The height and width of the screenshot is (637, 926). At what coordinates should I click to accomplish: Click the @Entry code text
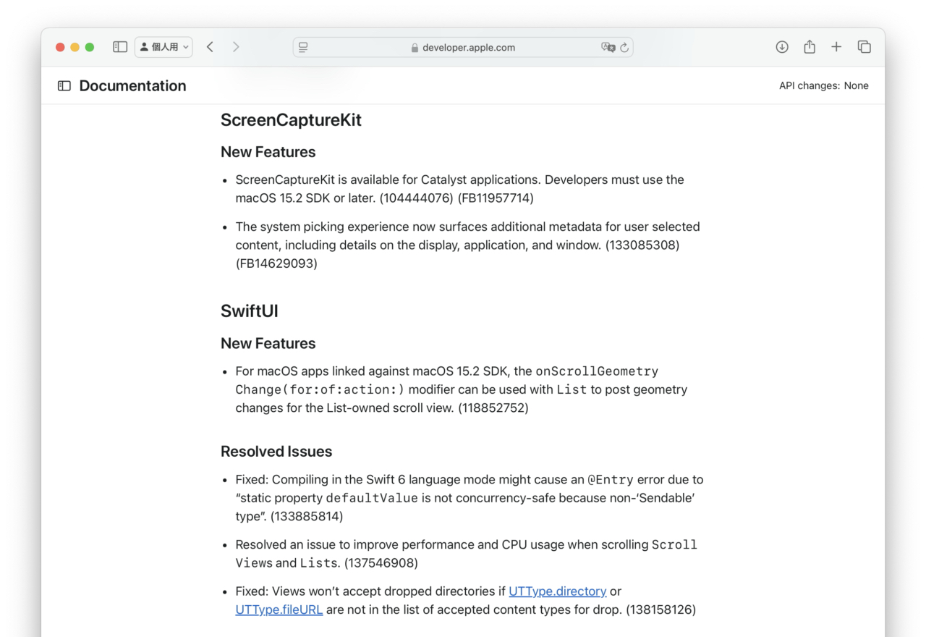(x=611, y=480)
